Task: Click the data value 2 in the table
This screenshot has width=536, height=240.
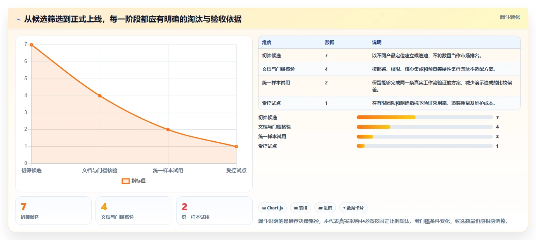Action: (x=326, y=83)
